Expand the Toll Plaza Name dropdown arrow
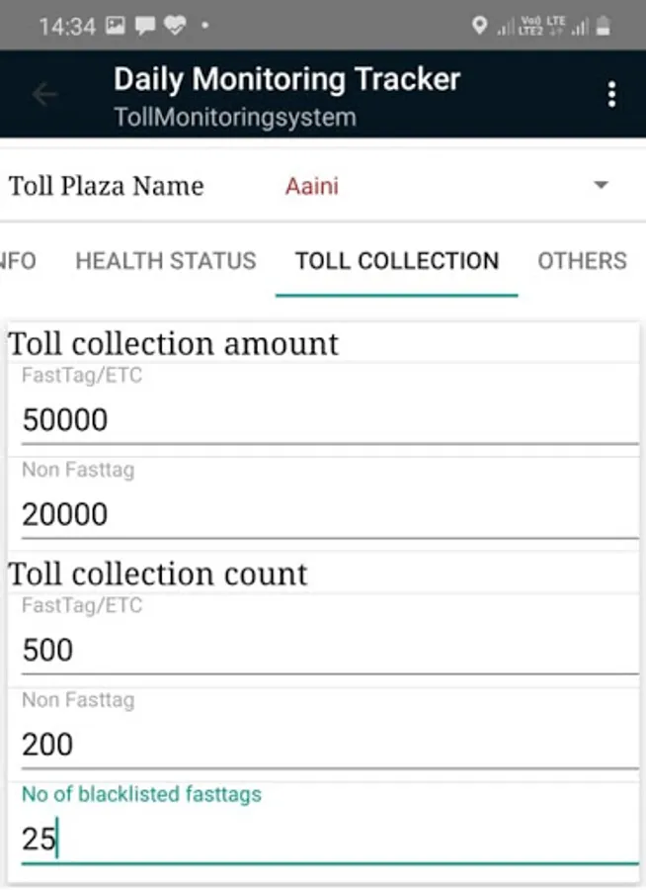 [x=600, y=186]
